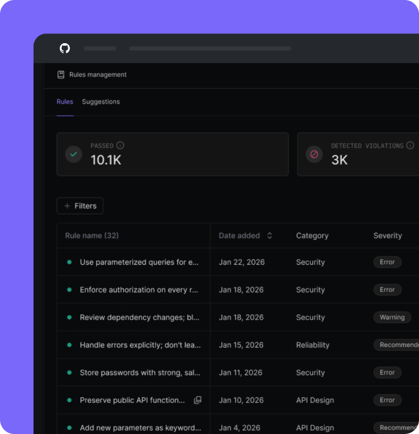Click the Warning severity badge
Screen dimensions: 419x434
coord(392,318)
